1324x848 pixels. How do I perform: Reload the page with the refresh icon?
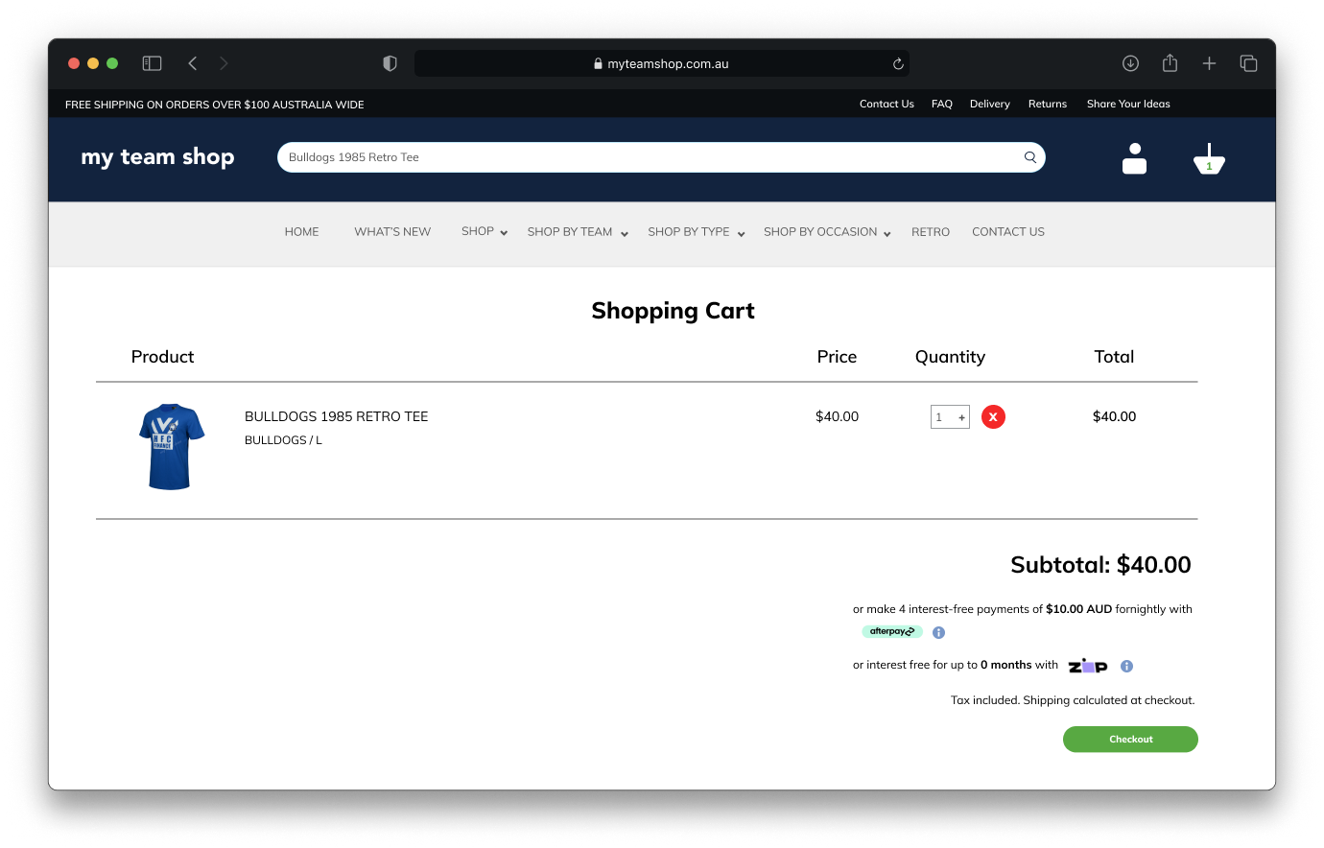tap(898, 64)
